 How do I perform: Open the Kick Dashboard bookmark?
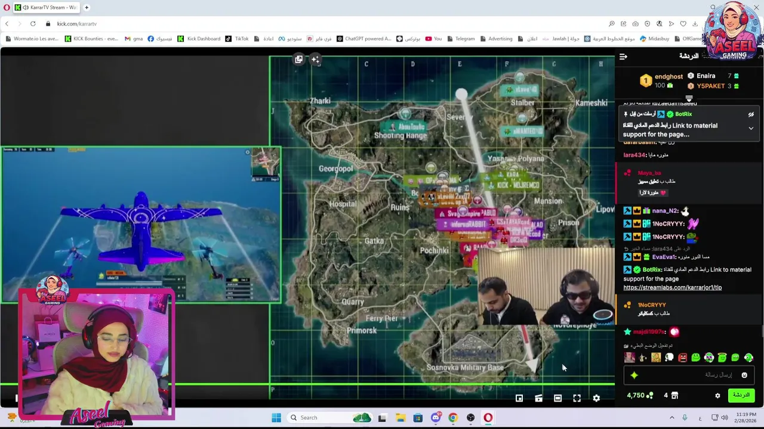coord(199,39)
